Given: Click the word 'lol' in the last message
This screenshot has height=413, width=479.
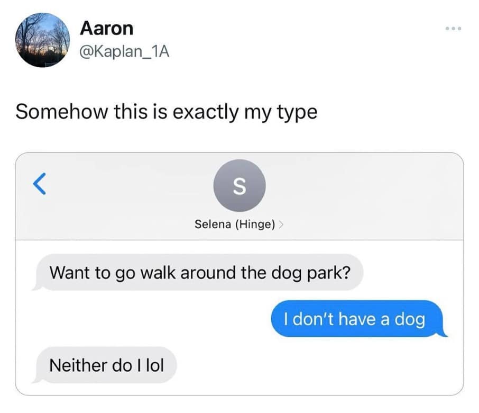Looking at the screenshot, I should point(155,365).
